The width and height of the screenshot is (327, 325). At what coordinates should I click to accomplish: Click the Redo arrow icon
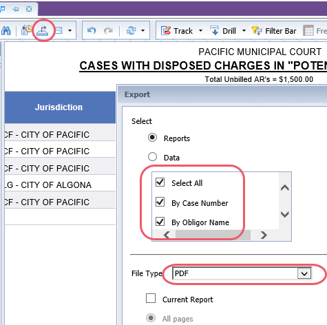click(x=108, y=30)
